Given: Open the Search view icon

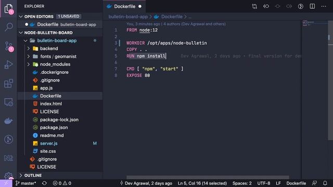Looking at the screenshot, I should tap(8, 27).
